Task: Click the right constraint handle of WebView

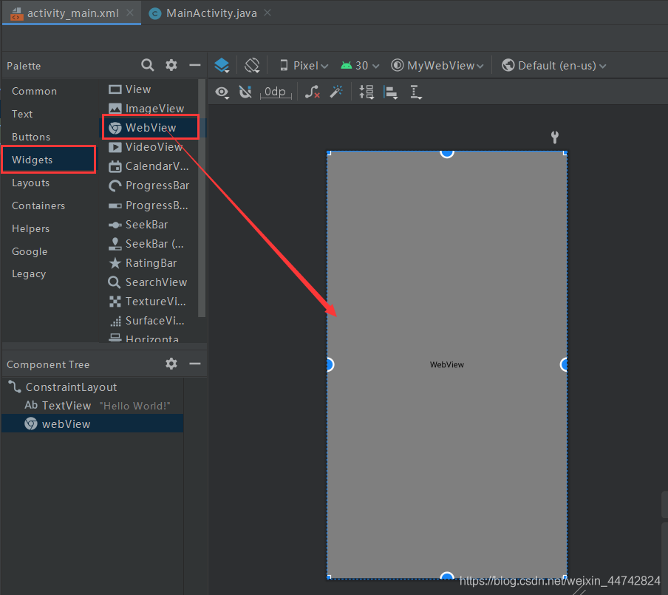Action: pos(565,365)
